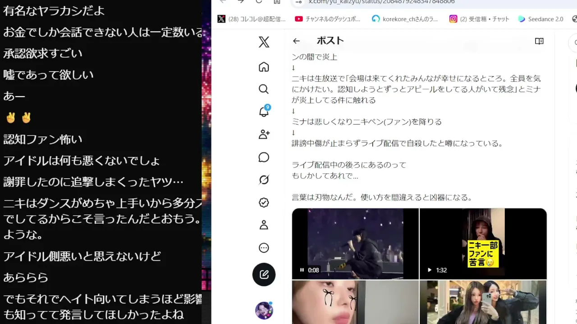
Task: Click the line starting 言葉は刃物なんだ
Action: (382, 198)
